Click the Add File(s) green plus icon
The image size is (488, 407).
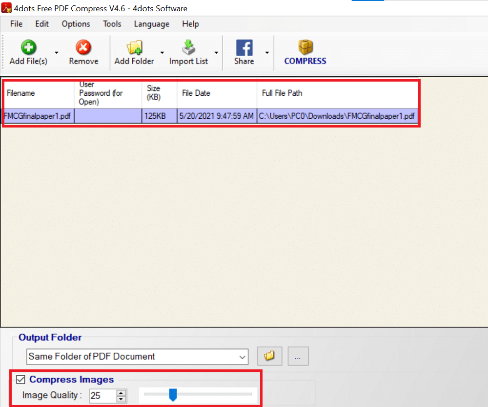(29, 48)
